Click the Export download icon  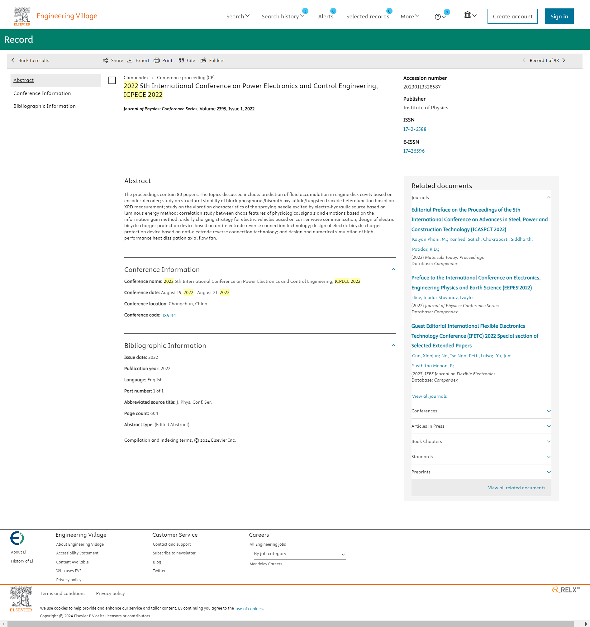click(x=130, y=60)
